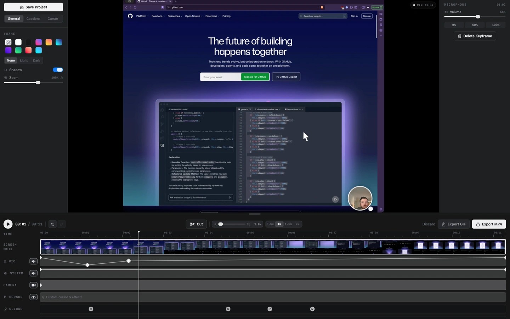Click the undo arrow icon
Image resolution: width=510 pixels, height=319 pixels.
(52, 224)
